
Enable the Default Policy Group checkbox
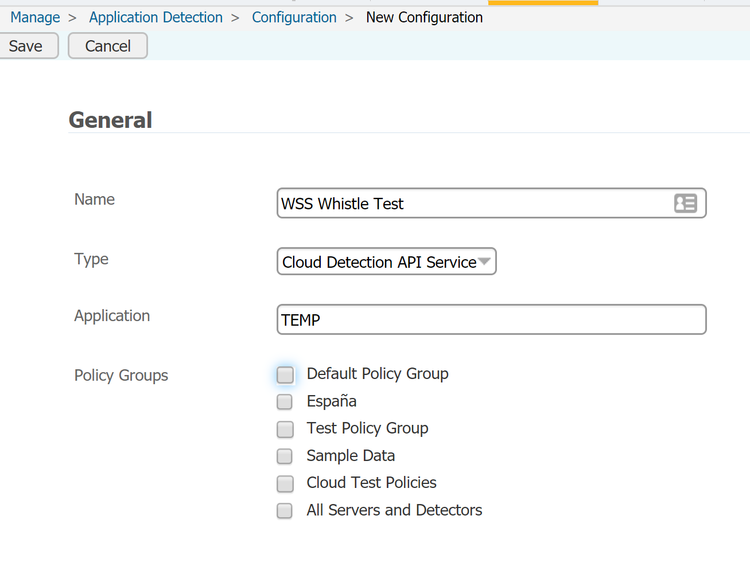(x=285, y=375)
